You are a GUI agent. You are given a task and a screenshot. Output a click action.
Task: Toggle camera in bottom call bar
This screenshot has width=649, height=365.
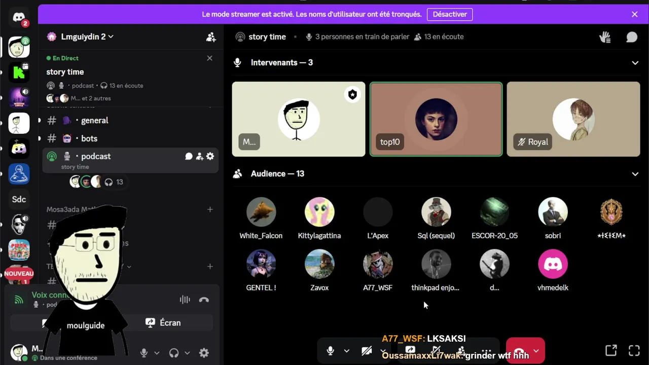coord(367,351)
